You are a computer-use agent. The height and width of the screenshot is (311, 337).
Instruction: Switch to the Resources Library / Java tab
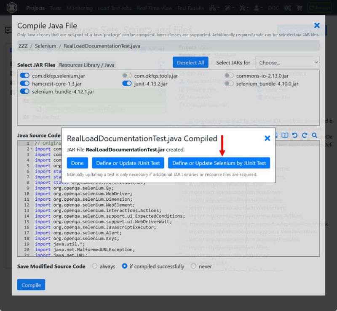88,65
